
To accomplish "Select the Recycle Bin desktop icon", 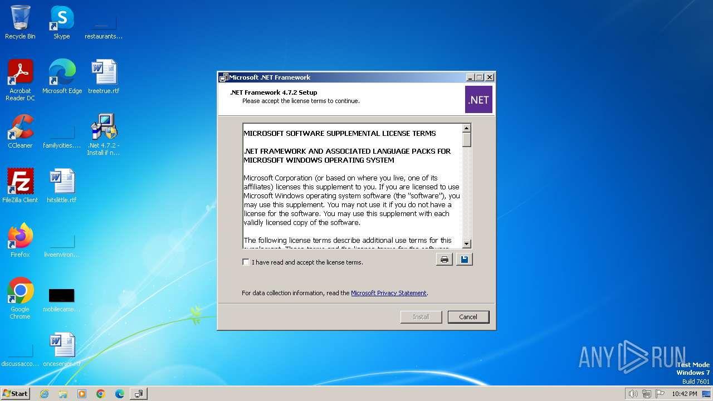I will [x=20, y=22].
